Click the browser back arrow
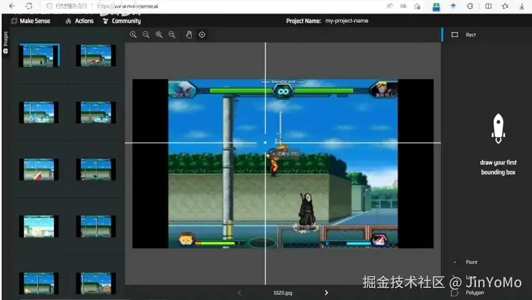Viewport: 532px width, 300px height. coord(12,6)
